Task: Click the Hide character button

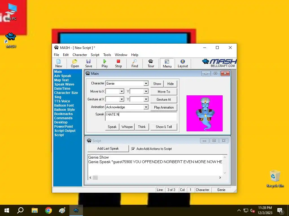Action: pyautogui.click(x=170, y=84)
